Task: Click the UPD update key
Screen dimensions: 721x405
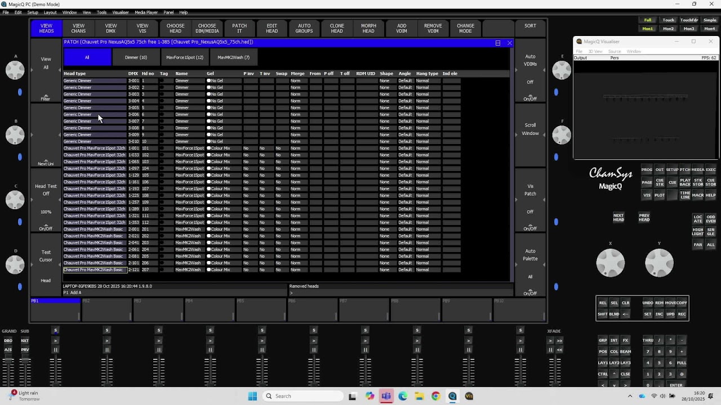Action: pos(670,314)
